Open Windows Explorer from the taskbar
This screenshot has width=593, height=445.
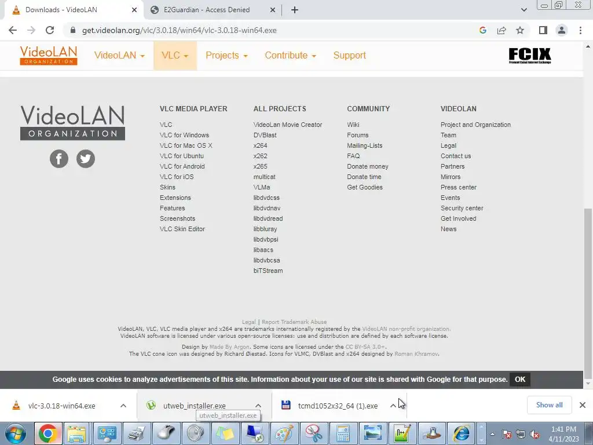(77, 433)
